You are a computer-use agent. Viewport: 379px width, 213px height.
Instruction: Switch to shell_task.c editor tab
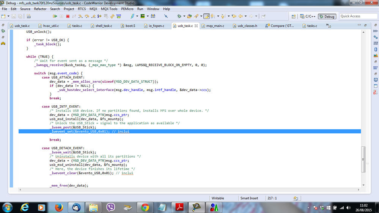coord(101,26)
